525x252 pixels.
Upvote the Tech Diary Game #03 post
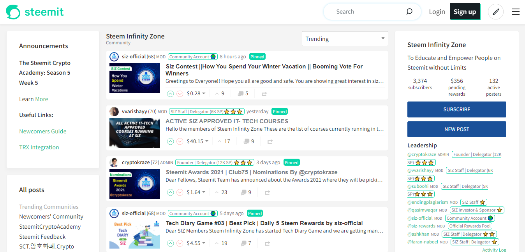pyautogui.click(x=170, y=243)
